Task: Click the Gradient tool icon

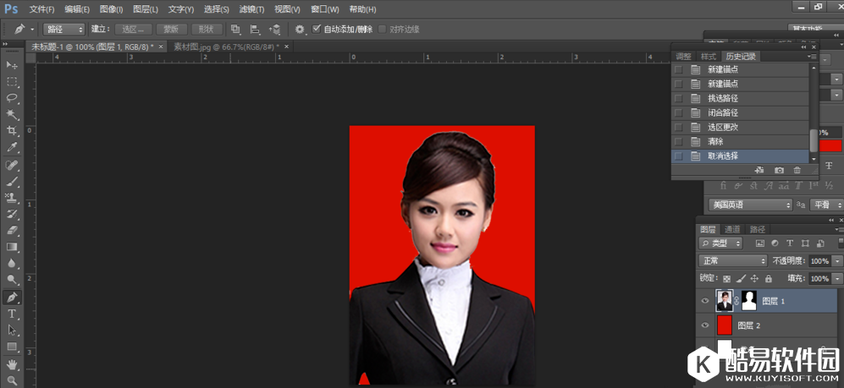Action: (12, 247)
